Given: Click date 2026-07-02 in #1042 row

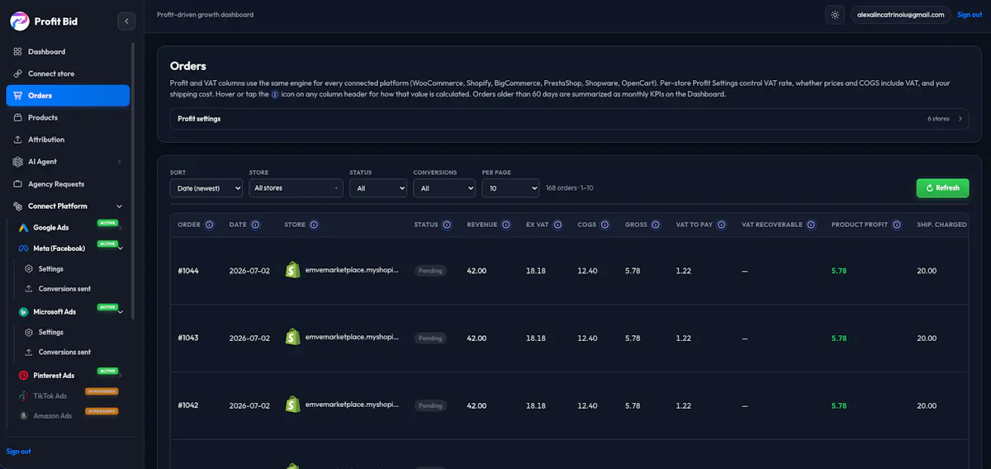Looking at the screenshot, I should [x=249, y=406].
